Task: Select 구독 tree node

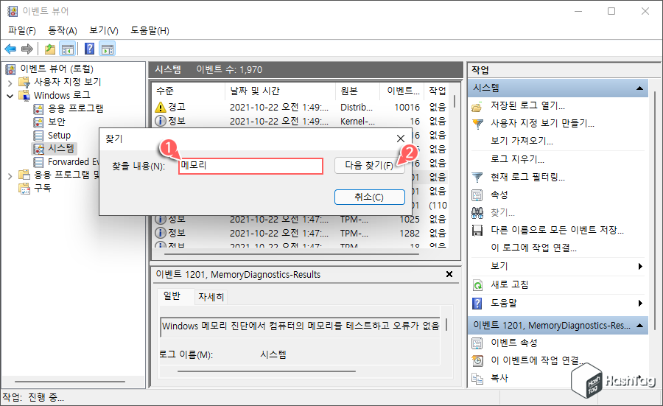Action: click(42, 188)
